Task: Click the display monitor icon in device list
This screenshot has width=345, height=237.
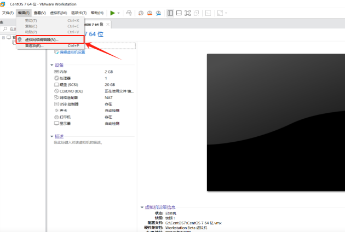Action: click(56, 123)
